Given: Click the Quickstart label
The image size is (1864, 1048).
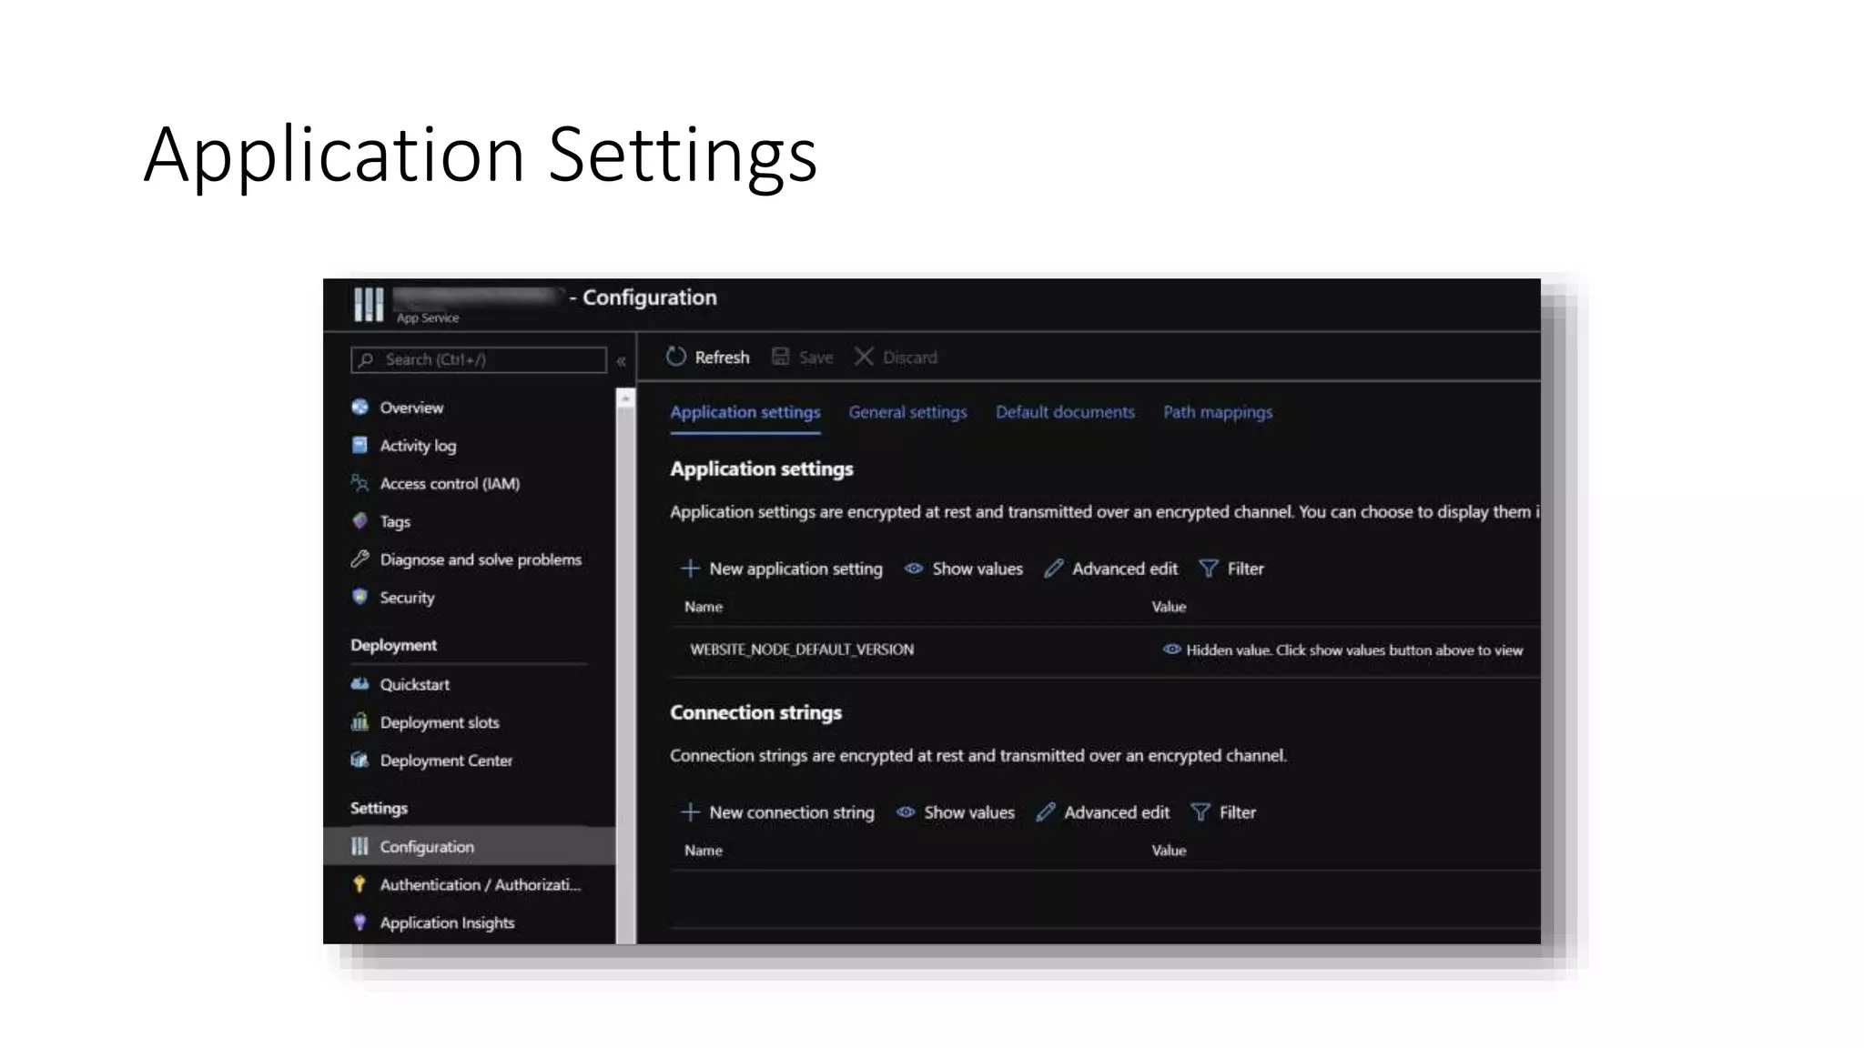Looking at the screenshot, I should [414, 684].
